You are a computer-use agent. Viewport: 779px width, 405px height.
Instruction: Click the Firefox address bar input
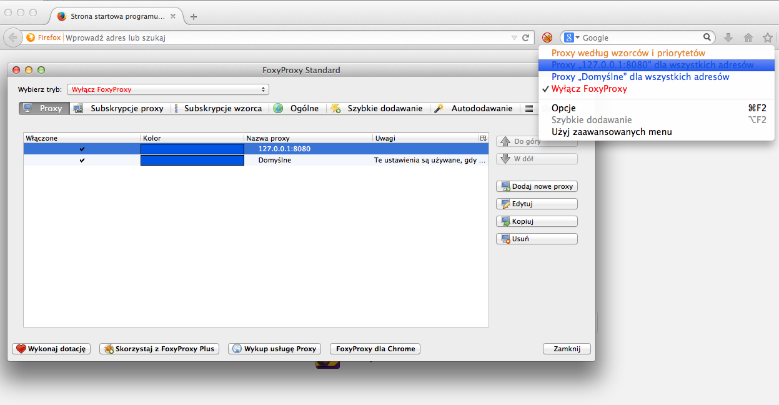click(x=287, y=37)
